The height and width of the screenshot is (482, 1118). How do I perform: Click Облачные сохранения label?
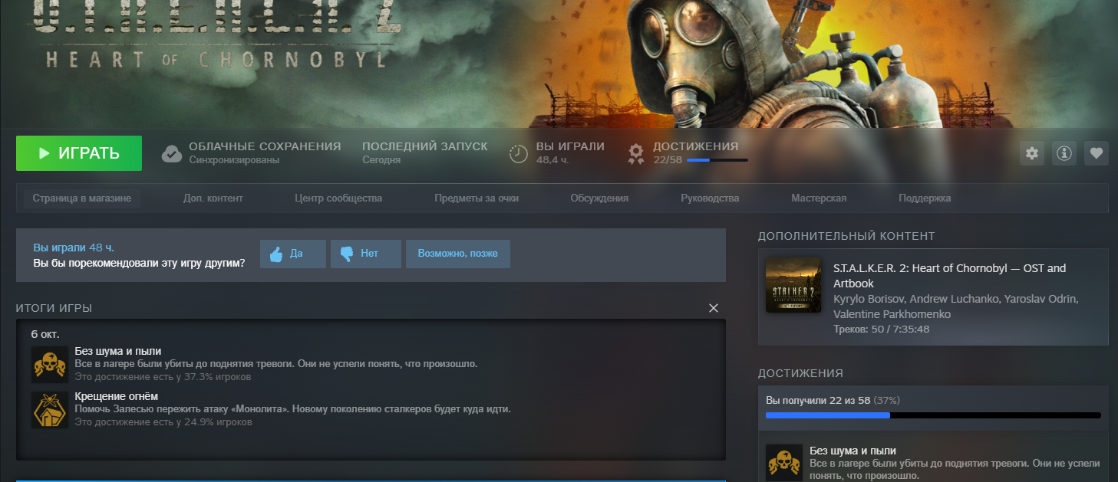tap(265, 146)
